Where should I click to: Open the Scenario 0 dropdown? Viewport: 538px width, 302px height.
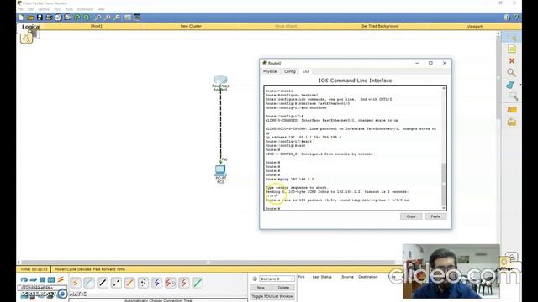coord(277,279)
